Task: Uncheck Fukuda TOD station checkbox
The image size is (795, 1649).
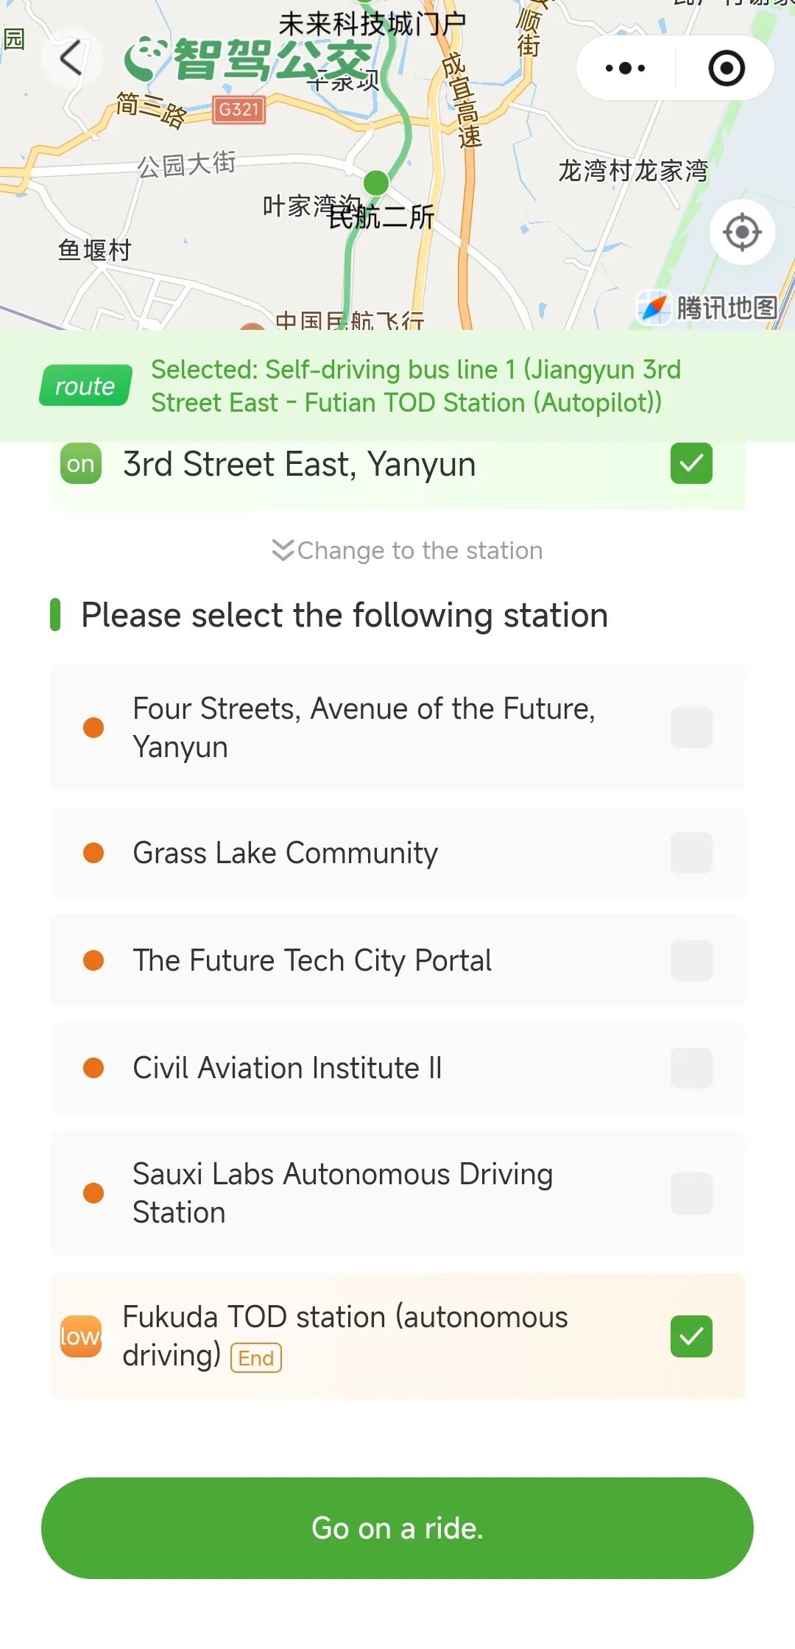Action: tap(690, 1336)
